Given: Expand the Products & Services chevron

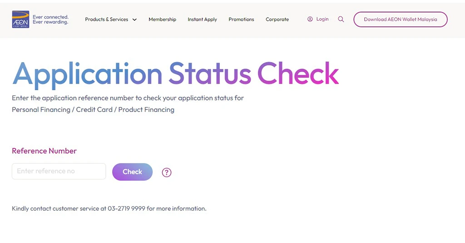Looking at the screenshot, I should click(x=134, y=19).
